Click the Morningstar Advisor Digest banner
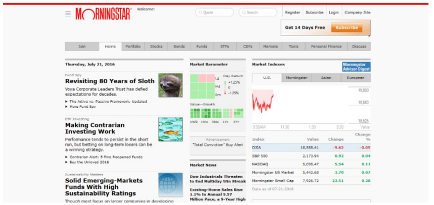Screen dimensions: 434x205 (356, 67)
